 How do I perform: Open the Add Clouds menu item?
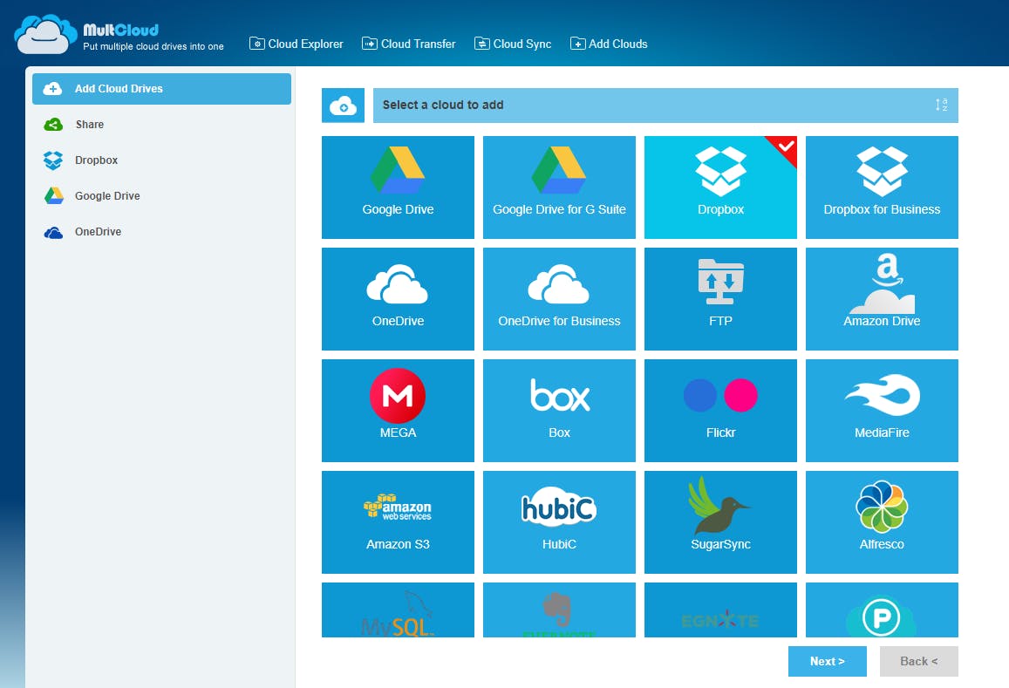(609, 44)
